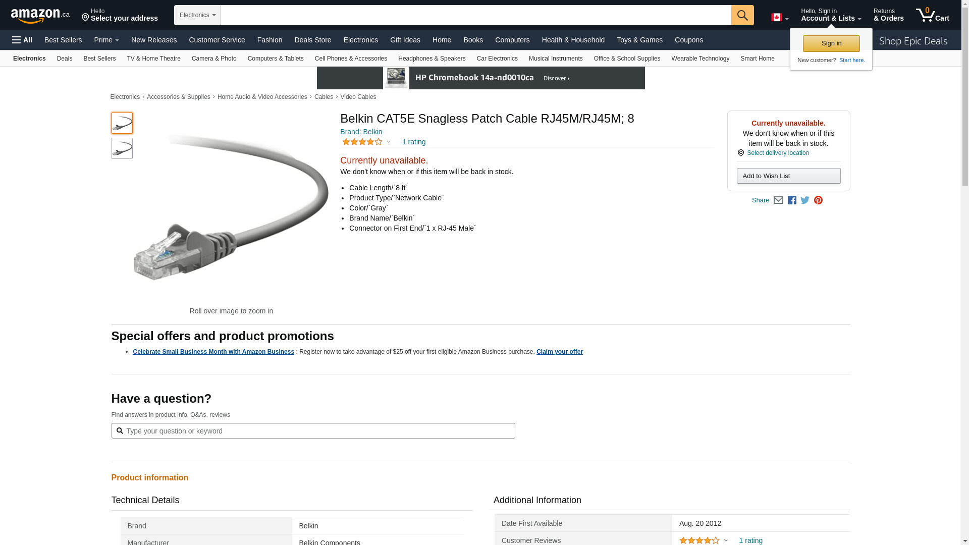
Task: Open the shopping cart icon
Action: 932,15
